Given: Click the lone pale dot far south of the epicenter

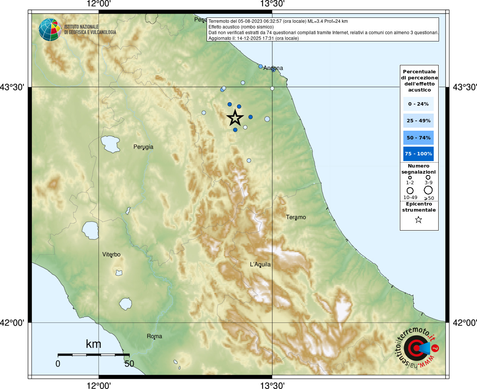Looking at the screenshot, I should pos(249,160).
